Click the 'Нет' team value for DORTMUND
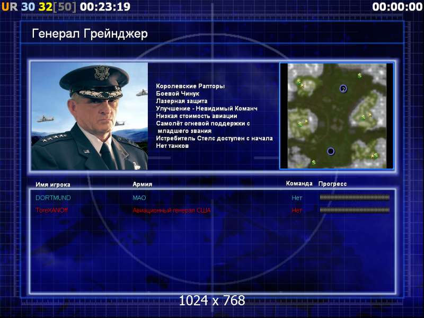 (x=297, y=198)
